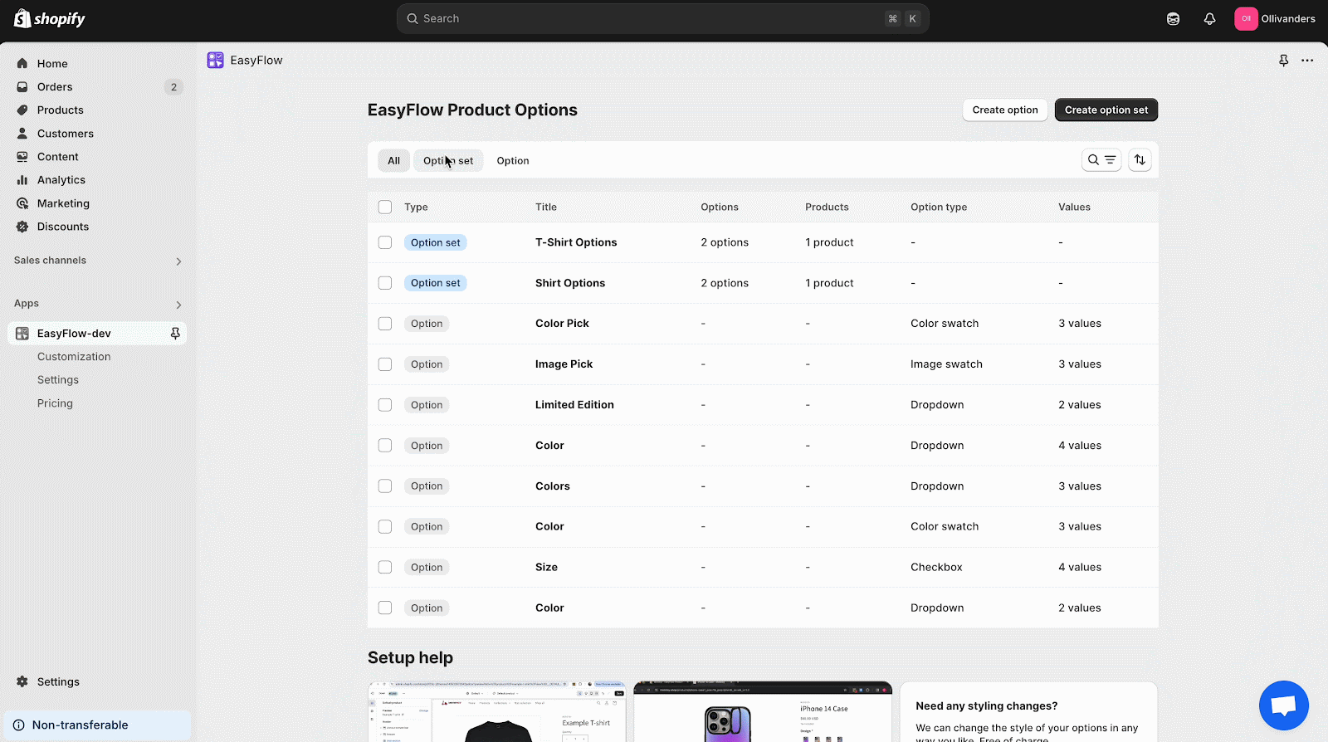Unpin EasyFlow-dev via sidebar pin icon

click(175, 333)
